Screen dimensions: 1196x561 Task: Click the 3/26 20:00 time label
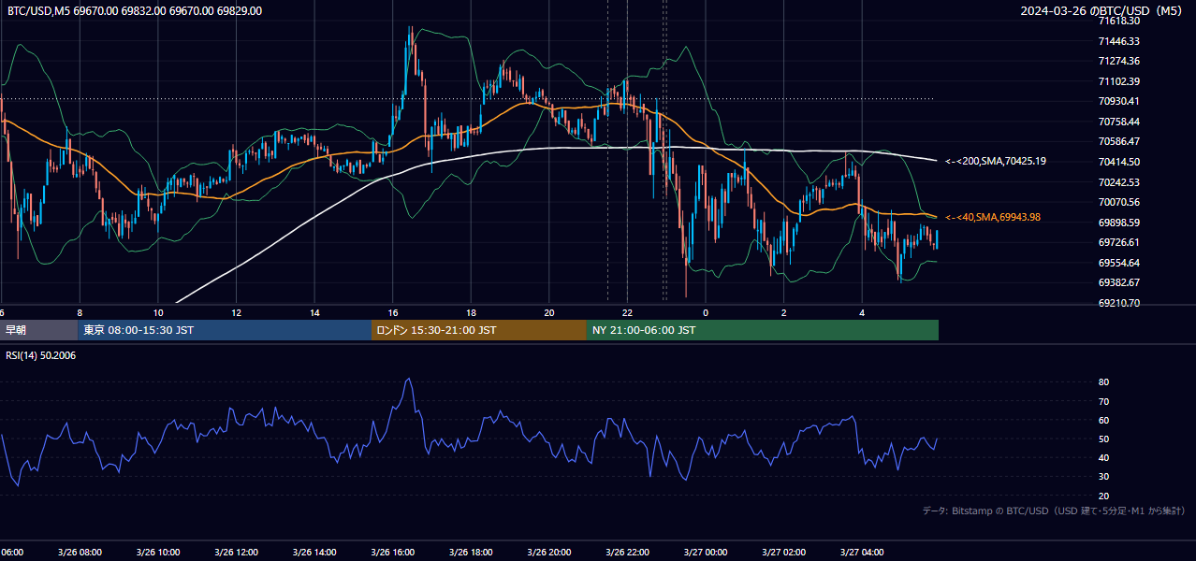click(550, 553)
